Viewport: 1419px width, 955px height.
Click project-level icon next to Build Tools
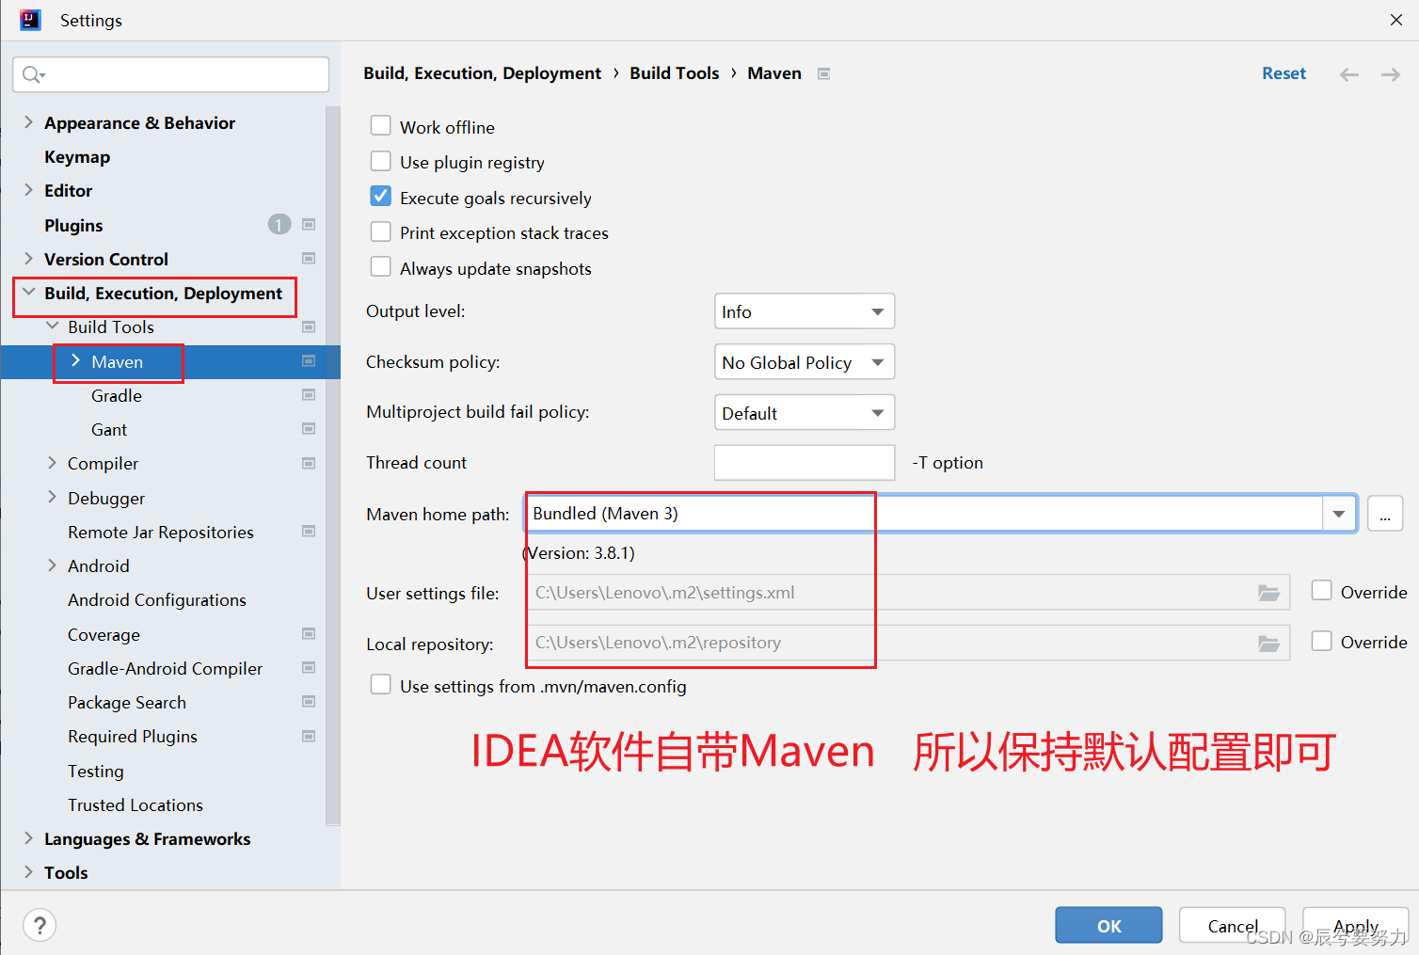click(309, 326)
